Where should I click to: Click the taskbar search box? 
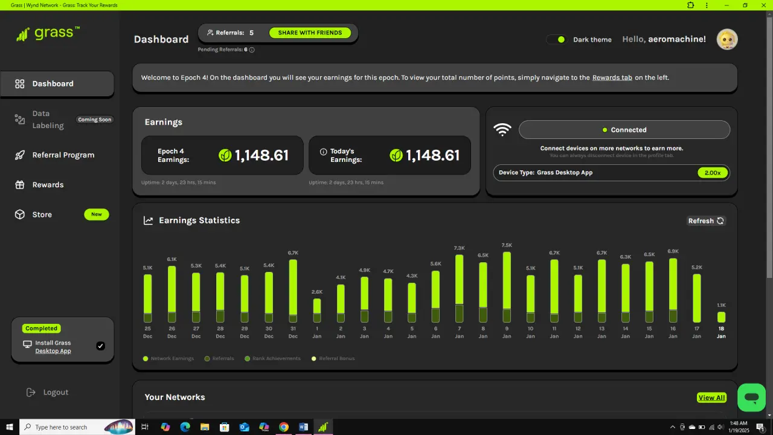click(x=77, y=427)
